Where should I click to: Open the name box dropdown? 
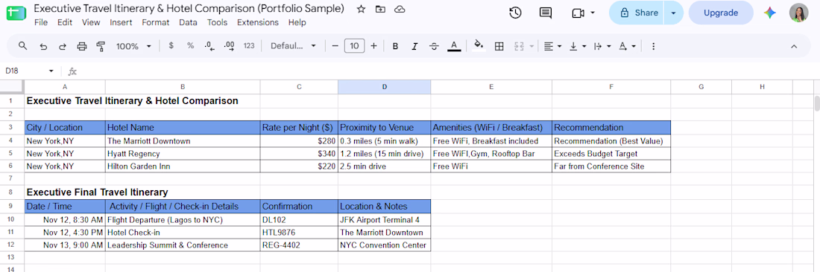click(x=51, y=71)
